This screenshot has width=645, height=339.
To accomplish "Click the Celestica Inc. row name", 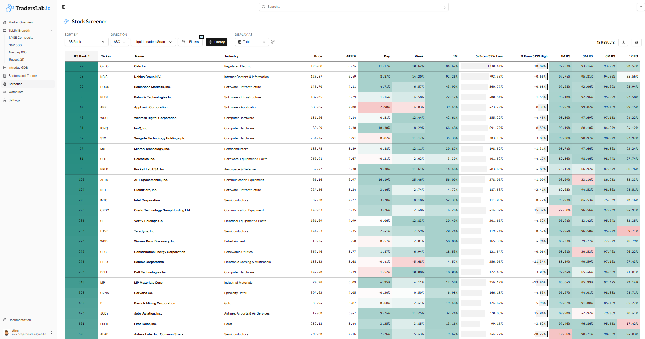I will point(144,159).
